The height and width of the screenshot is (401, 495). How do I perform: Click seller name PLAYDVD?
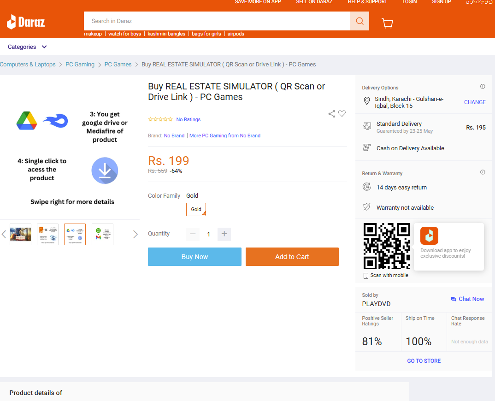pos(376,304)
